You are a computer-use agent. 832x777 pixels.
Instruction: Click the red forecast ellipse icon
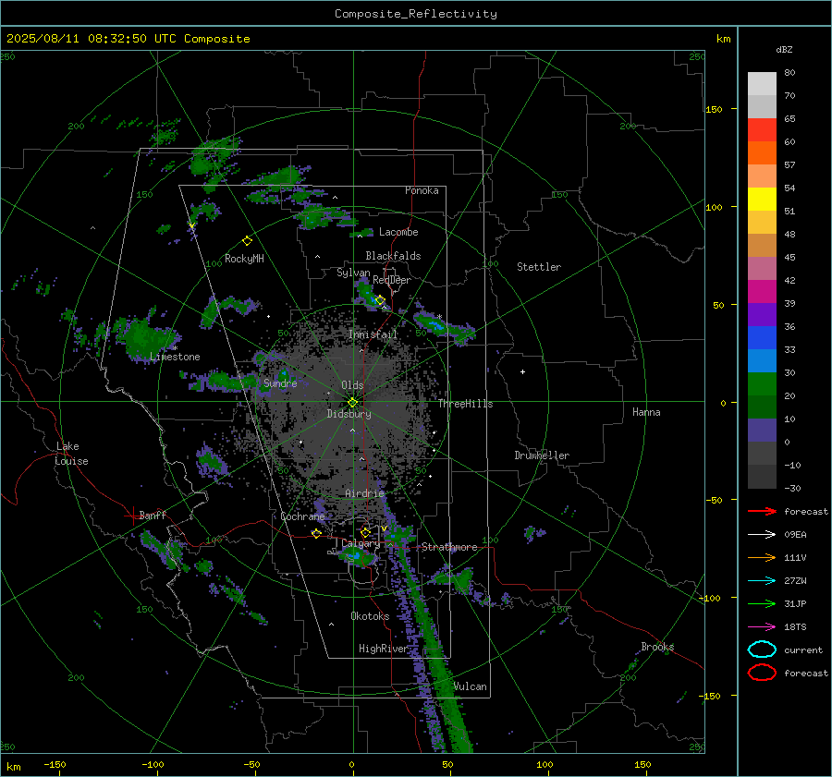[762, 673]
